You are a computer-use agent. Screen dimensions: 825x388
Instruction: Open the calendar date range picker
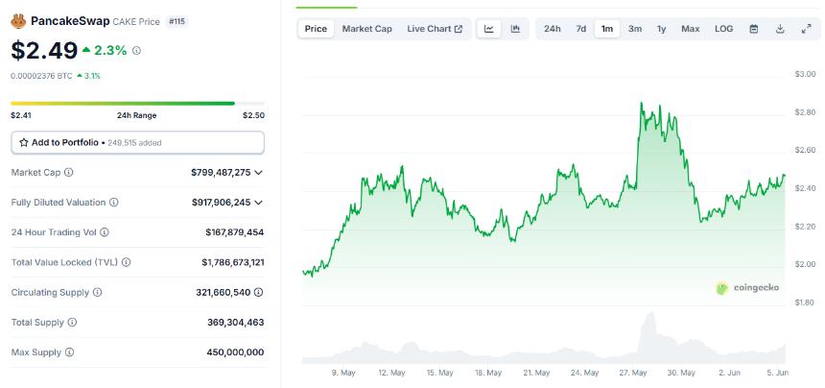[x=753, y=29]
